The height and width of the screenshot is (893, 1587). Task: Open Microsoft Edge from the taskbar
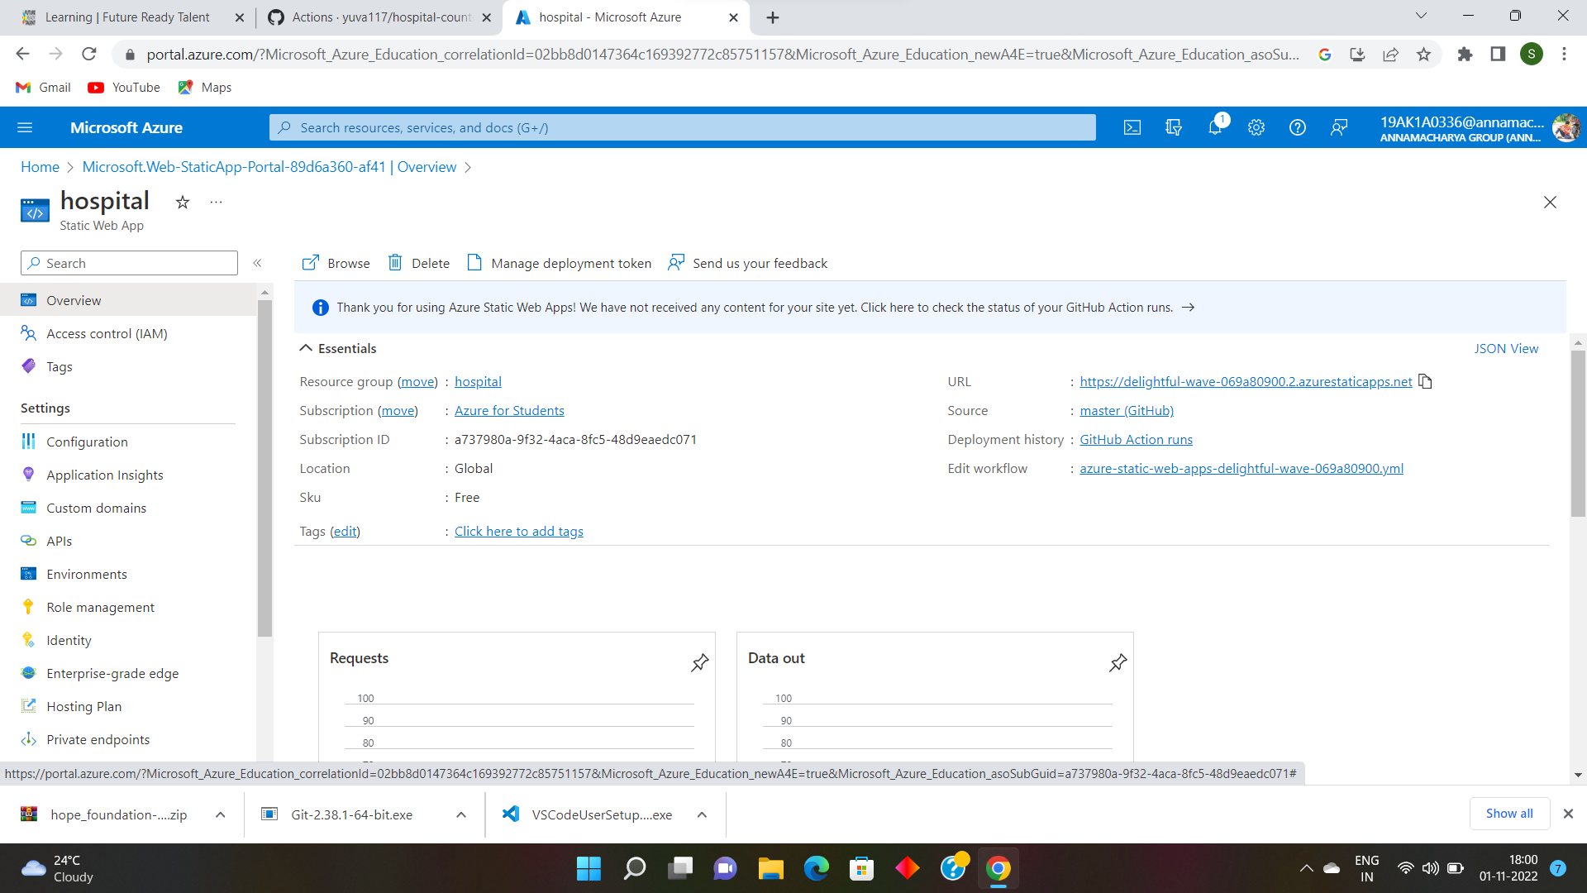pyautogui.click(x=817, y=868)
